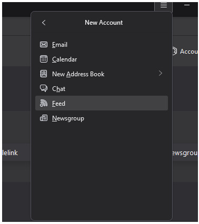Image resolution: width=199 pixels, height=224 pixels.
Task: Pick the Chat account label
Action: [x=59, y=89]
